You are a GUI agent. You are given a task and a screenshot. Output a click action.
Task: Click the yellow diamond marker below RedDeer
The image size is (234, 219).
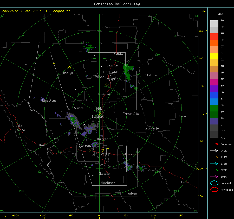click(107, 85)
